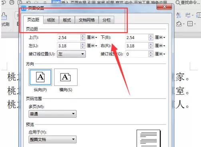The height and width of the screenshot is (147, 201).
Task: Open the 页面布局 ribbon tab
Action: [78, 2]
